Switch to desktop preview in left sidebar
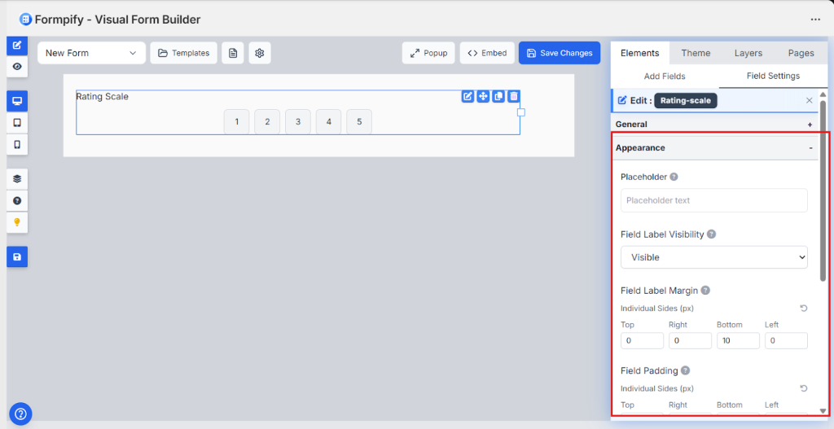The image size is (834, 429). (x=17, y=101)
